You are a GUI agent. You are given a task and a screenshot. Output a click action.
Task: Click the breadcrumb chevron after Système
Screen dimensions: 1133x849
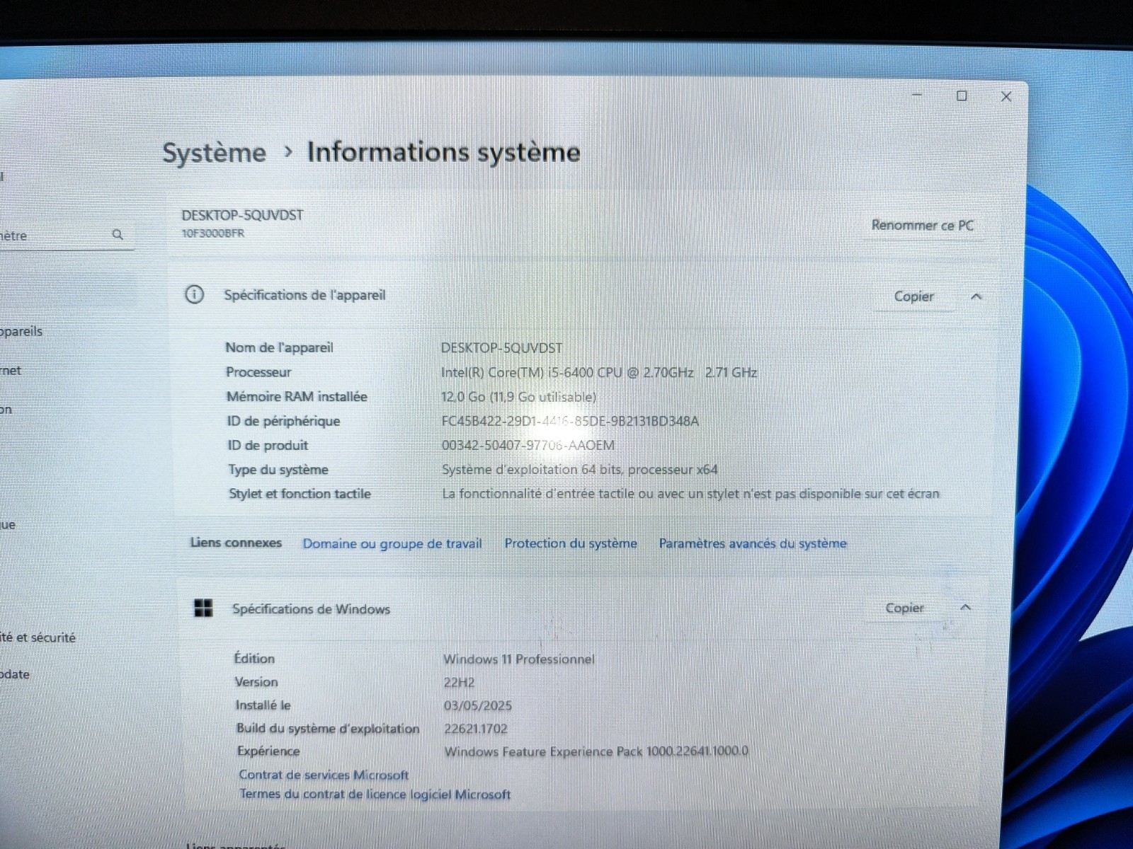(x=287, y=151)
